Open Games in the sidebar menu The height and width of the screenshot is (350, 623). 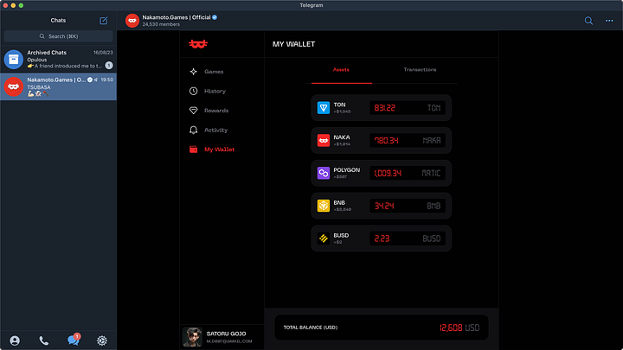pyautogui.click(x=214, y=72)
